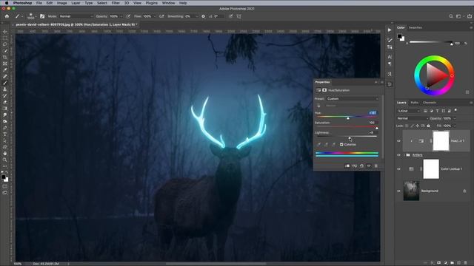Click view previous state icon in Properties

355,166
